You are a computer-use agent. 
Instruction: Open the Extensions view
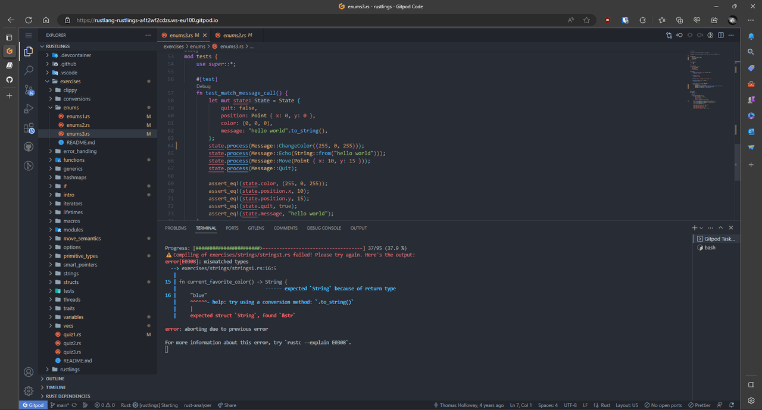[x=29, y=128]
